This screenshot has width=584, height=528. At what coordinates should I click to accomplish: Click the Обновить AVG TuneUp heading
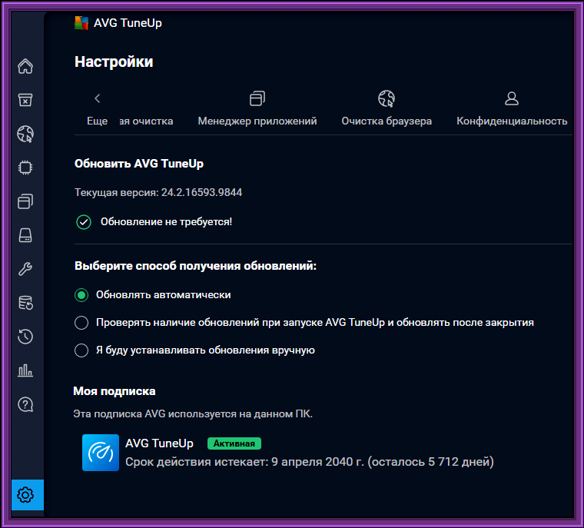[139, 164]
